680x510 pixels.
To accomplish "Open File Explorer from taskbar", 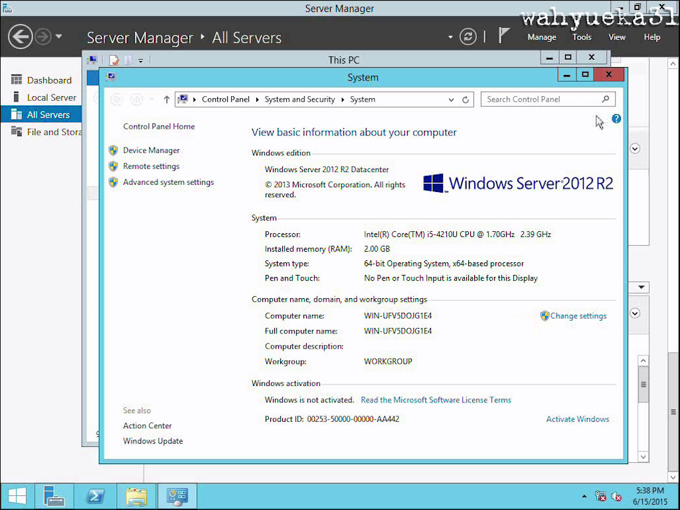I will tap(137, 496).
